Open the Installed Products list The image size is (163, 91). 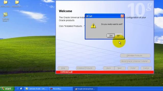[x=86, y=68]
